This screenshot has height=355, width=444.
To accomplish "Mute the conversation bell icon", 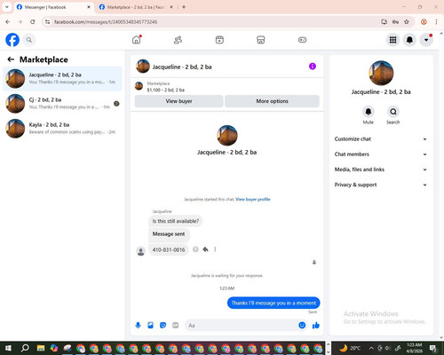I will [x=369, y=112].
